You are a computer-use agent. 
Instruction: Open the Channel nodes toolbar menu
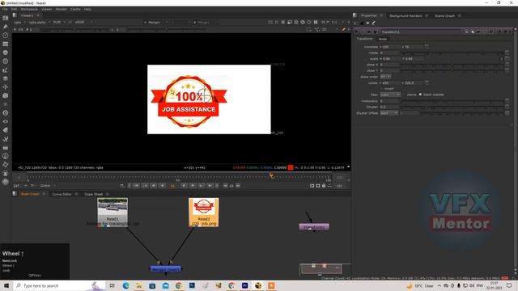(x=6, y=44)
